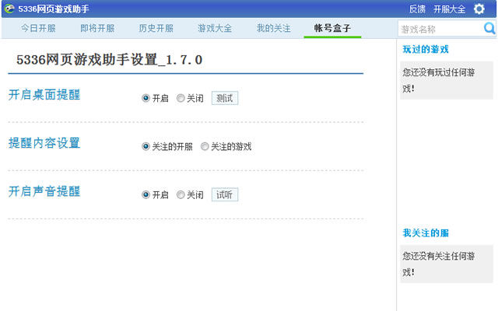Image resolution: width=498 pixels, height=311 pixels.
Task: Select 开启 for desktop reminder
Action: 146,98
